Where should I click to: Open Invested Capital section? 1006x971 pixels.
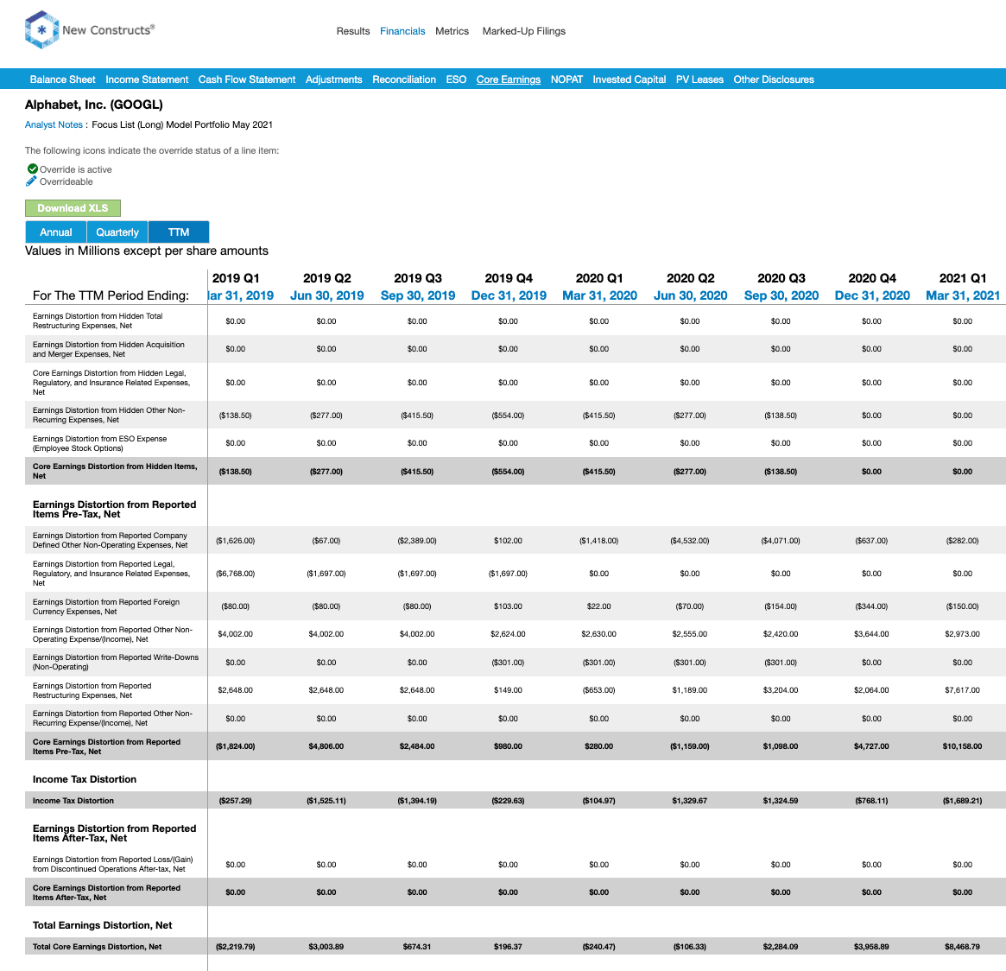(x=630, y=79)
